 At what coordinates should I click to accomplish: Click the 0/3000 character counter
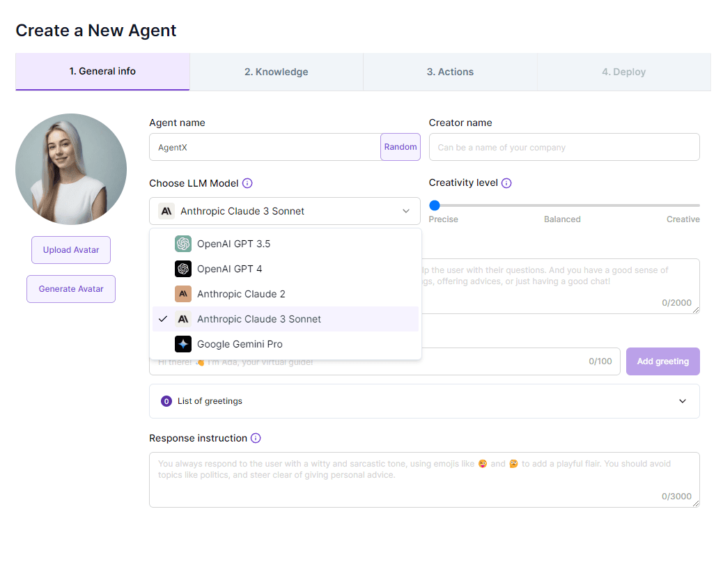pos(676,497)
